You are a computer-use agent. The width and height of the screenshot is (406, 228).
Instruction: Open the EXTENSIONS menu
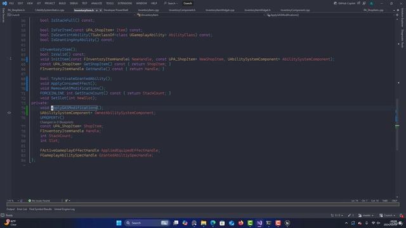(x=125, y=3)
